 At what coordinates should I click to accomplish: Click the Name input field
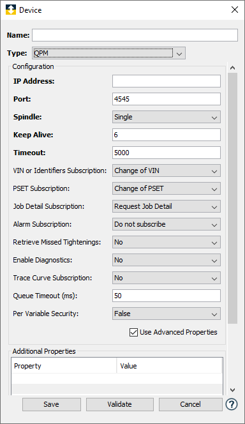135,35
